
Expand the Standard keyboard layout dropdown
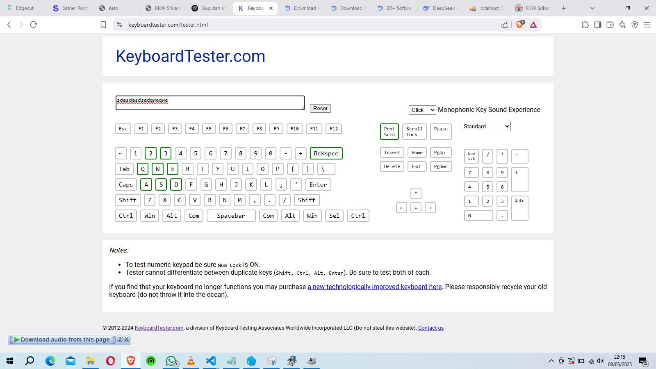click(x=485, y=127)
